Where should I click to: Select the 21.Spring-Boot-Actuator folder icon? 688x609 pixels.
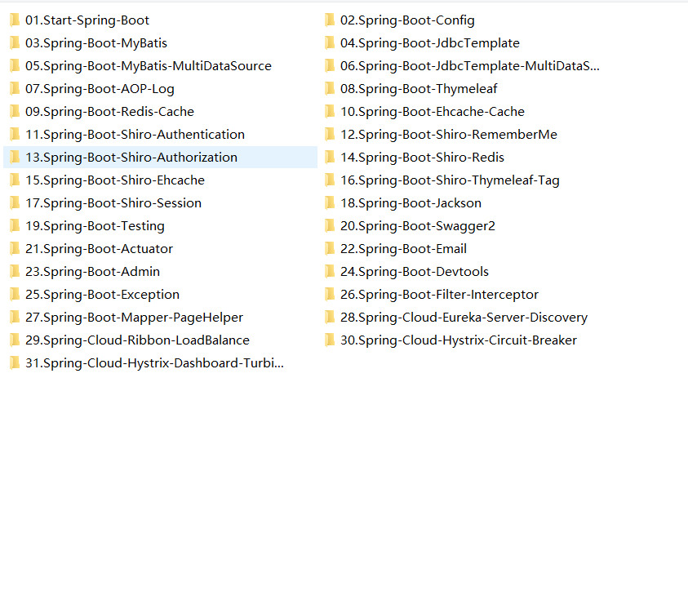15,248
